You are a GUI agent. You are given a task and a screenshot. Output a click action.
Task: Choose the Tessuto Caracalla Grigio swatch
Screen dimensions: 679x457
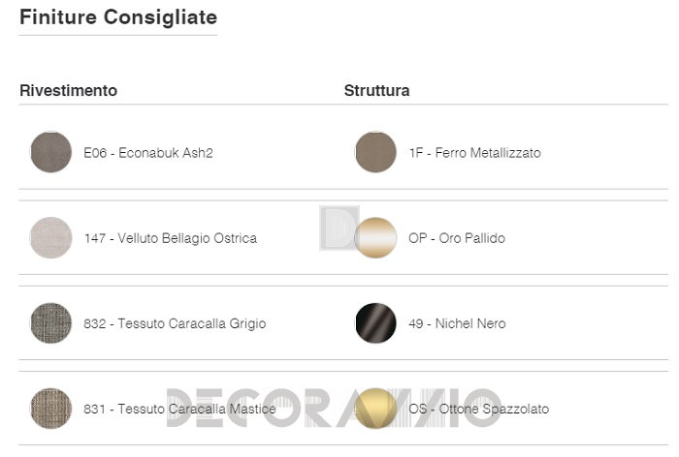[51, 323]
